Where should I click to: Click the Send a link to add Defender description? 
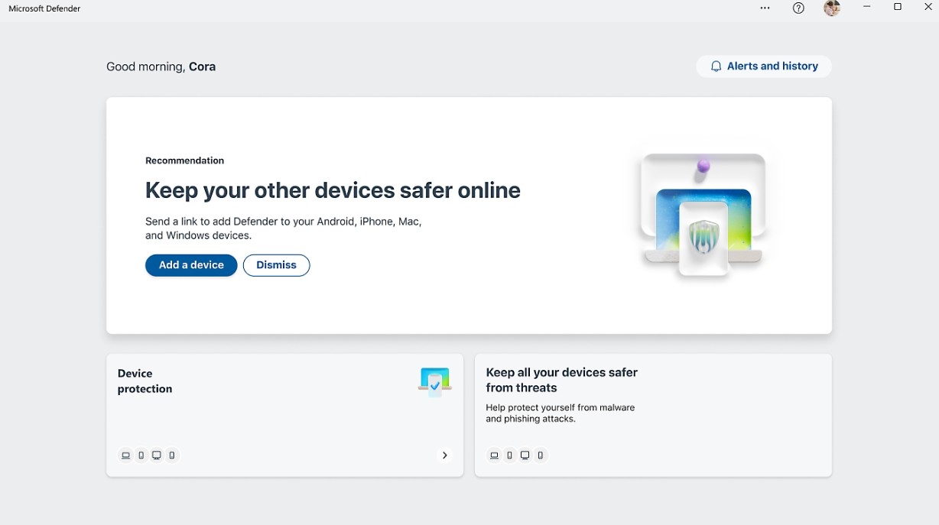[x=283, y=228]
